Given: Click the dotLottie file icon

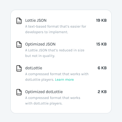Looking at the screenshot, I should coord(19,68).
